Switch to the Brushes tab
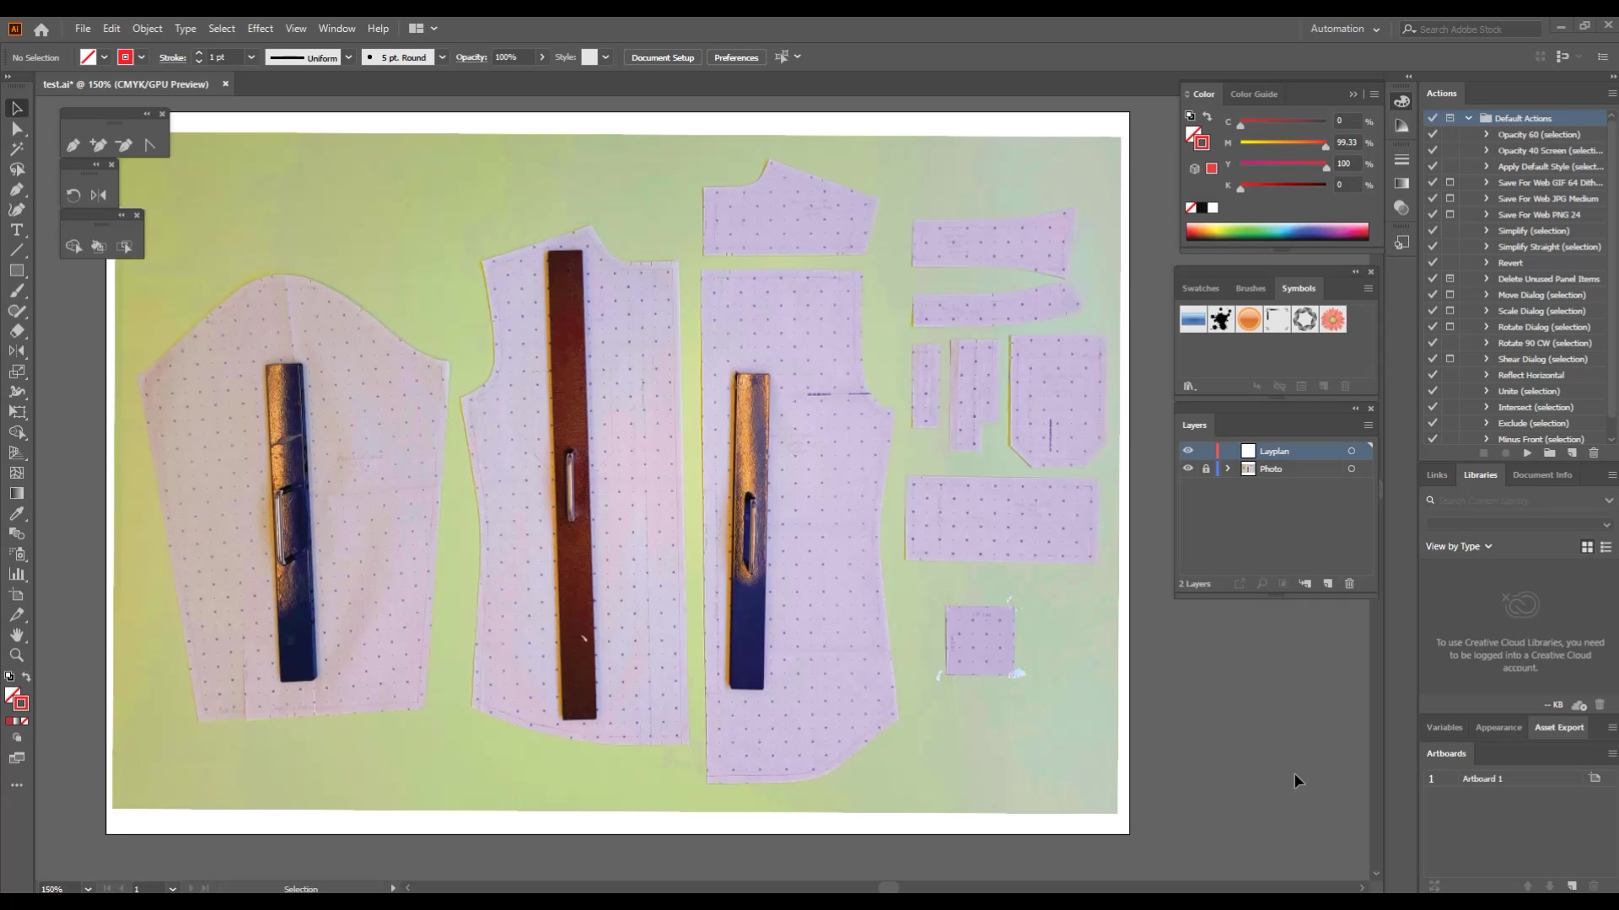Viewport: 1619px width, 910px height. 1250,287
